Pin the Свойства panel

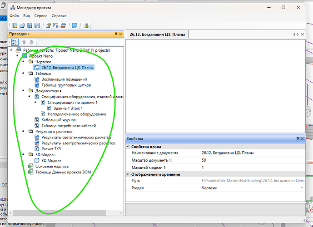tap(298, 138)
